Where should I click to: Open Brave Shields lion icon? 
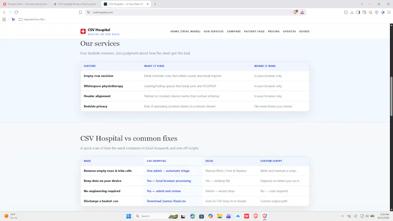tap(295, 12)
